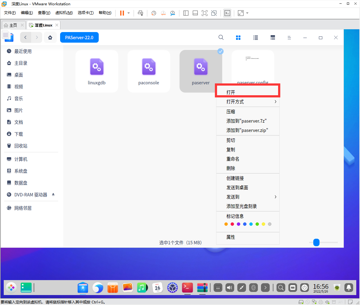Expand the dock tray arrow
The height and width of the screenshot is (305, 360).
[x=265, y=288]
